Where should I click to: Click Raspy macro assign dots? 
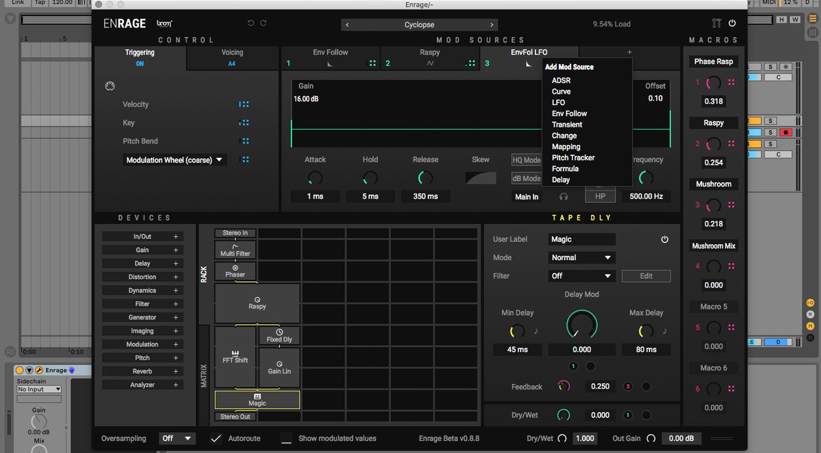(731, 143)
